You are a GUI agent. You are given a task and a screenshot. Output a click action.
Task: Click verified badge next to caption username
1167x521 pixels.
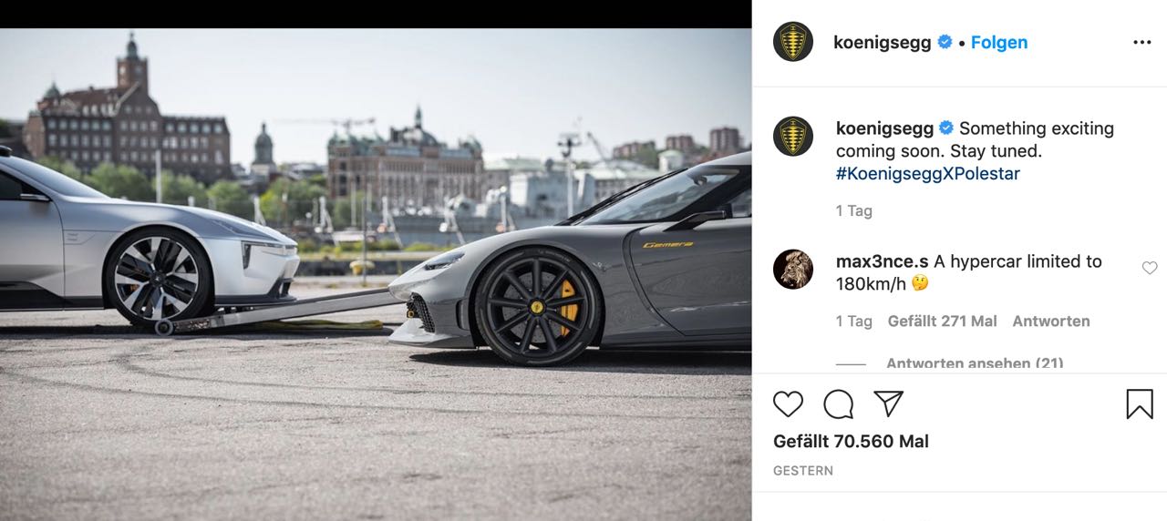[x=946, y=128]
